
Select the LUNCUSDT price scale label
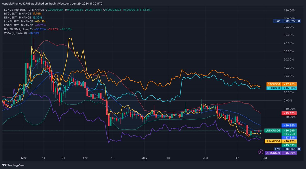(x=273, y=130)
